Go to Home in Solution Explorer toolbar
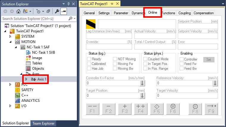This screenshot has width=226, height=127. [x=18, y=11]
